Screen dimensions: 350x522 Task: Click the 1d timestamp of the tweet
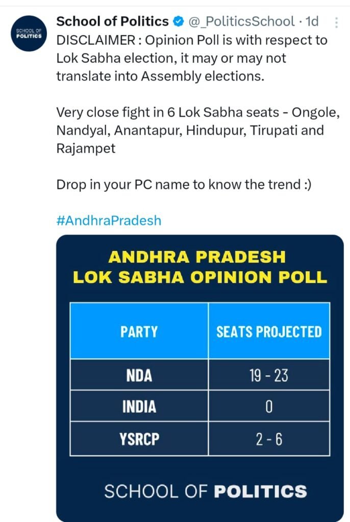[x=312, y=21]
